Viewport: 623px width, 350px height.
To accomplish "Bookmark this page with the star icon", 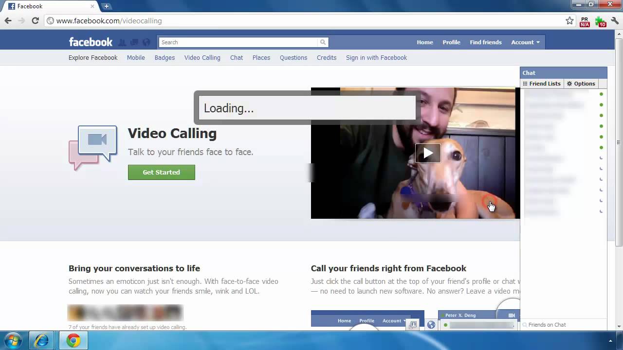I will [569, 21].
